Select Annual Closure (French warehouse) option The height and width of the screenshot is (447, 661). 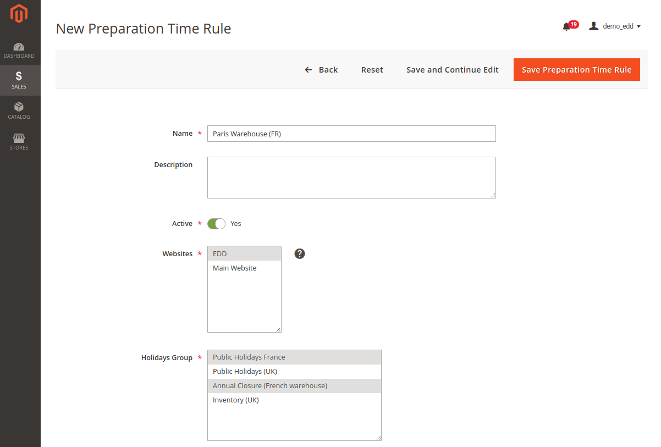[x=294, y=385]
